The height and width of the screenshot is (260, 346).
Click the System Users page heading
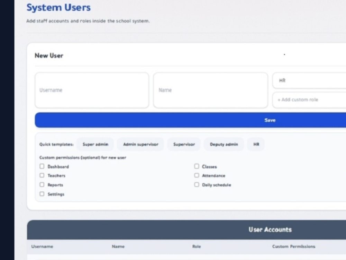(58, 8)
